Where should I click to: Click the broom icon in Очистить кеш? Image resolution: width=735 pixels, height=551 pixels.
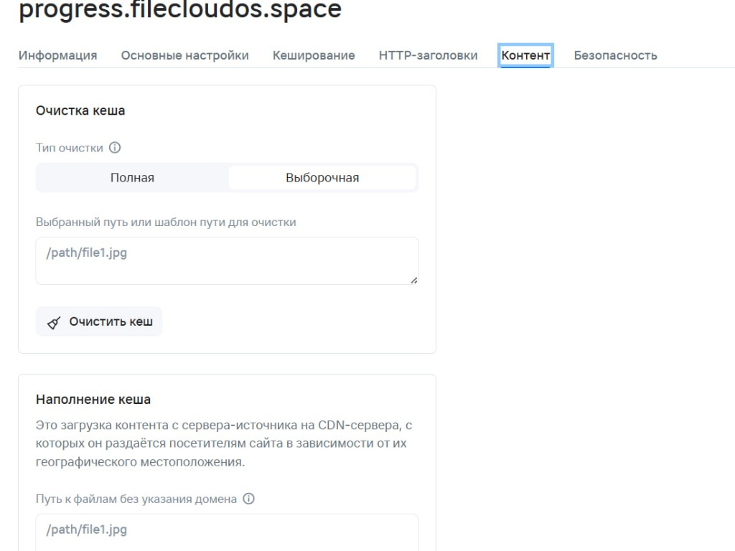(x=54, y=323)
